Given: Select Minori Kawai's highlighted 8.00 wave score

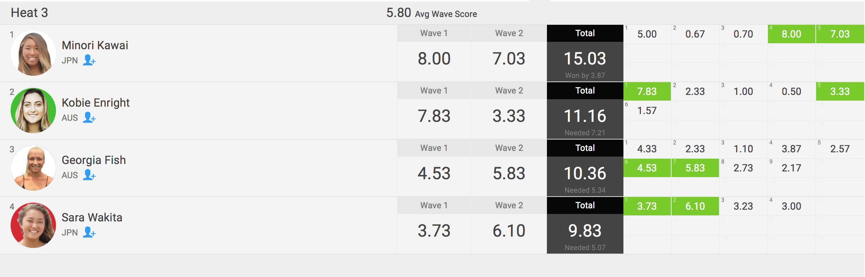Looking at the screenshot, I should (791, 34).
